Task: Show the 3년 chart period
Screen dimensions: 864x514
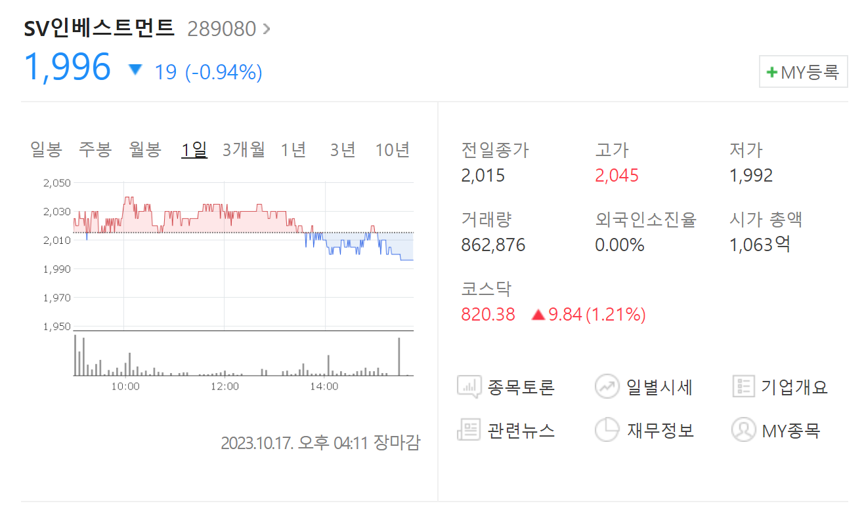Action: [341, 149]
